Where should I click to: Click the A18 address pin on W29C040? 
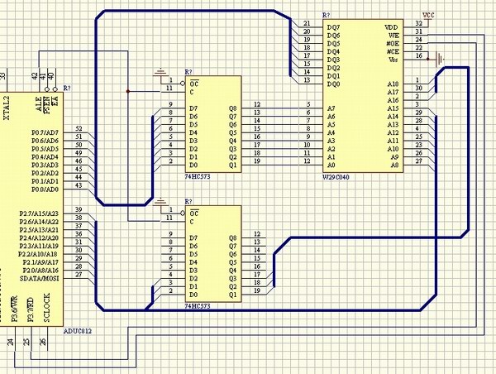[393, 84]
